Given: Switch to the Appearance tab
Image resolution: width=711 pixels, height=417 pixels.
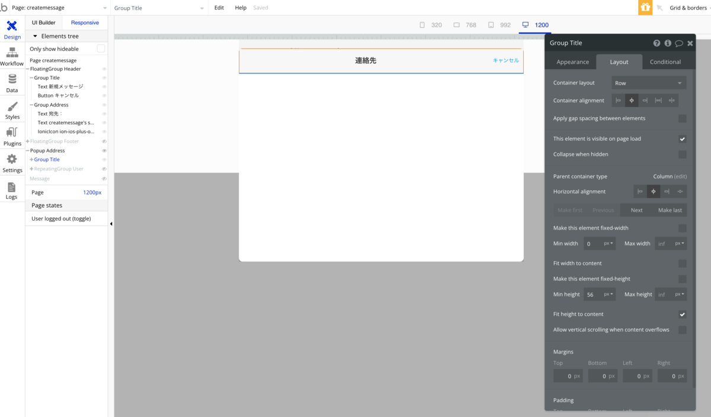Looking at the screenshot, I should [573, 62].
